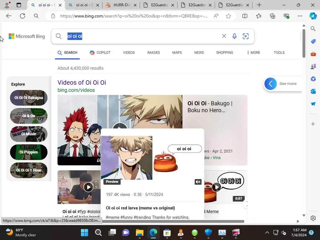Open the Copilot sidebar icon

point(313,16)
